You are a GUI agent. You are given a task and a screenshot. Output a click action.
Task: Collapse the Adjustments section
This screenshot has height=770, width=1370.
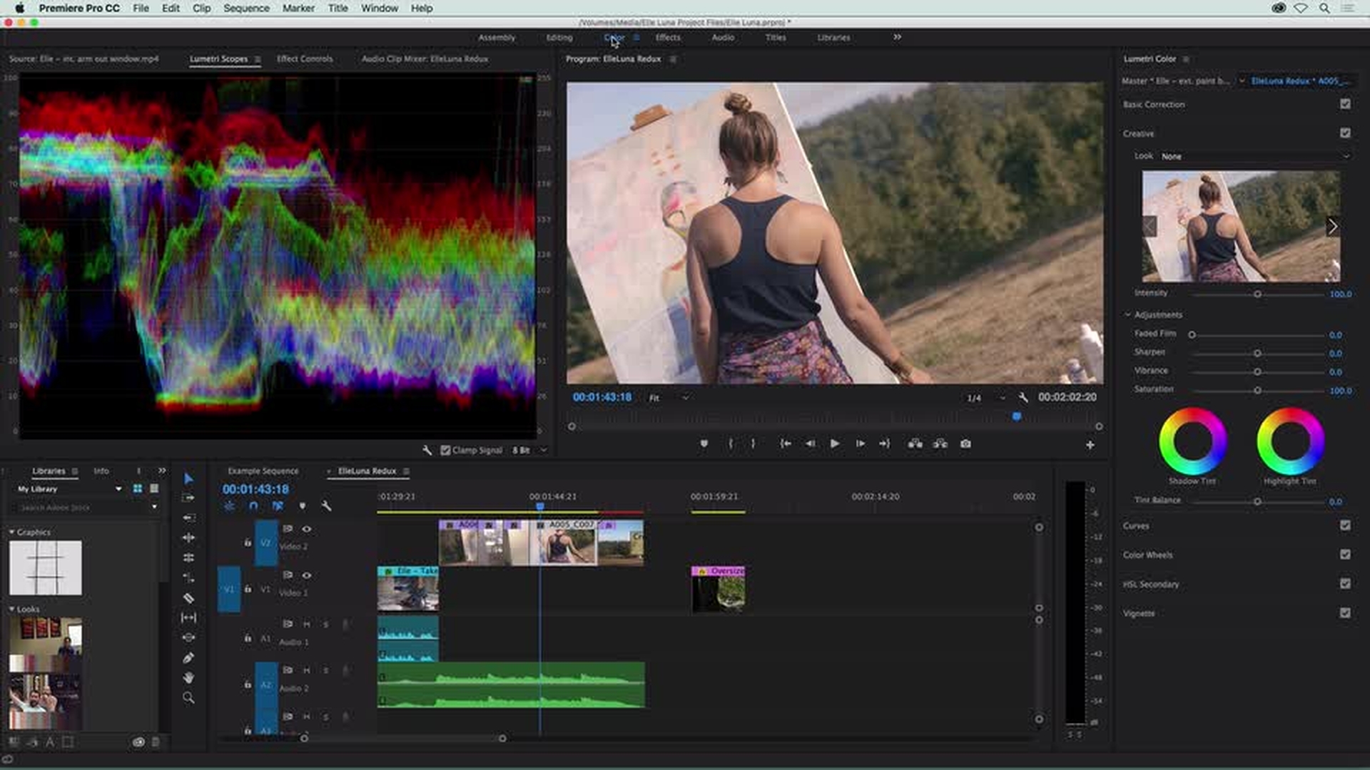(1127, 314)
